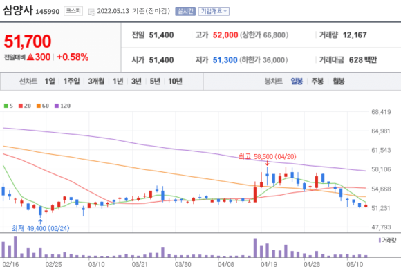
Task: Select the 3개월 line chart tab
Action: [96, 82]
